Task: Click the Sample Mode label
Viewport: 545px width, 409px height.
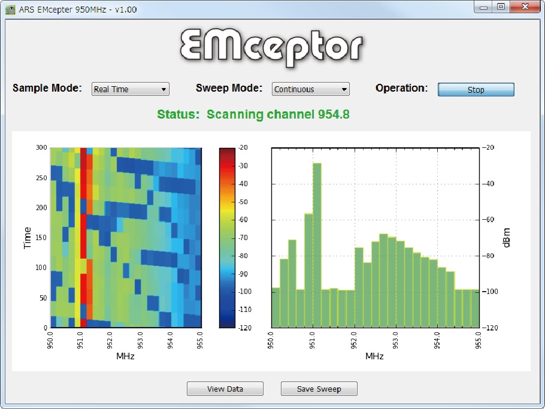Action: (x=47, y=88)
